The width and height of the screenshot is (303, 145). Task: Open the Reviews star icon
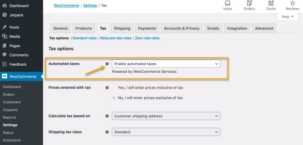[293, 3]
